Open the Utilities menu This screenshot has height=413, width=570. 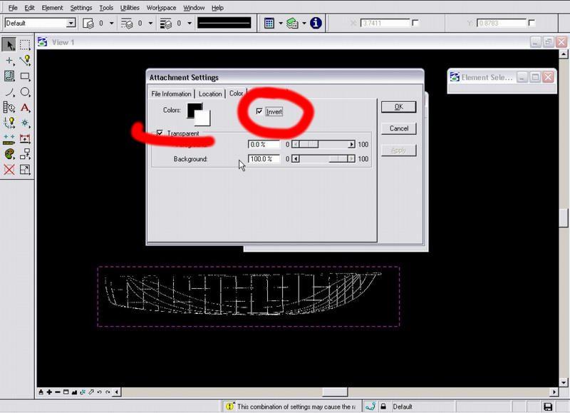tap(130, 8)
